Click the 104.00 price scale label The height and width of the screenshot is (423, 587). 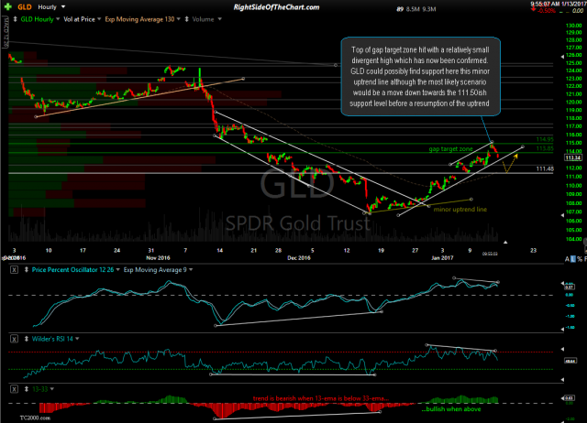click(573, 239)
